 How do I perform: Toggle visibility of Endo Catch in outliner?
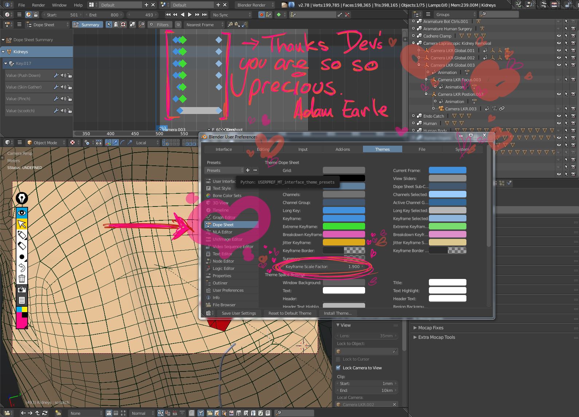(559, 116)
